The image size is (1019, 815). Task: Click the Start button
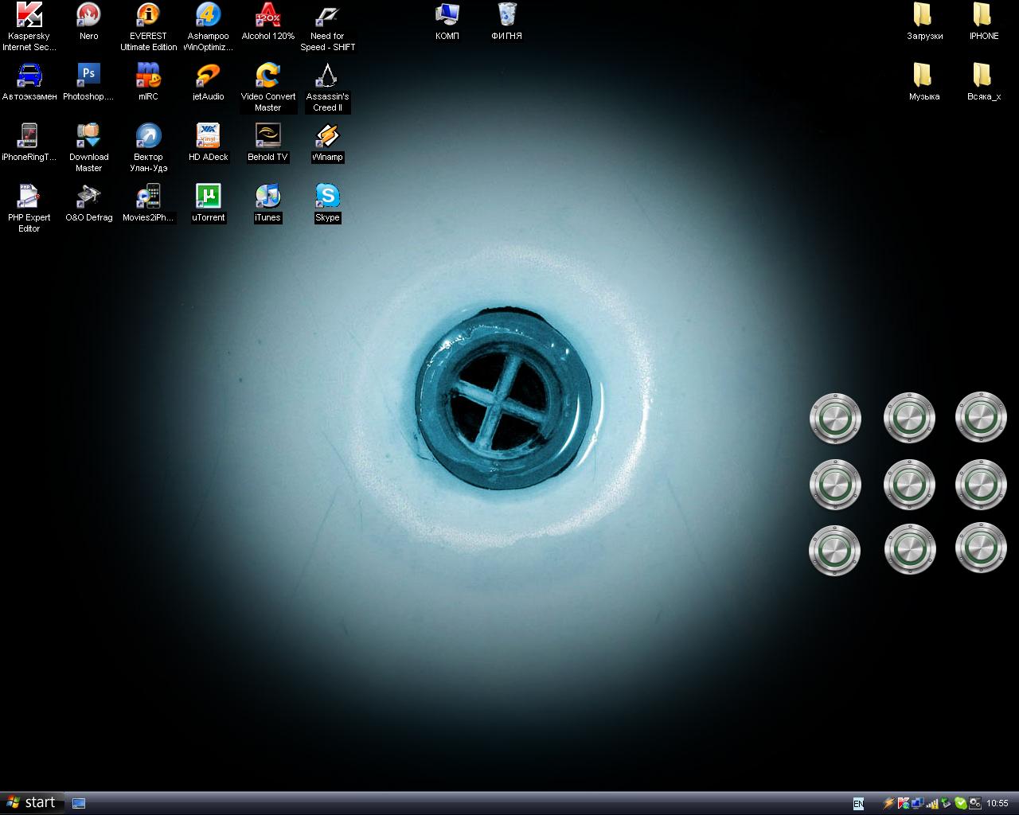click(32, 802)
